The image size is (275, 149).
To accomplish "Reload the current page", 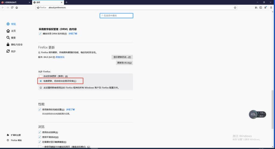I will (x=12, y=7).
